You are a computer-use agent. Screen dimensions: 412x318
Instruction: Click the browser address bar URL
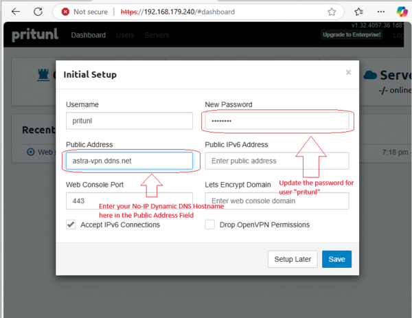178,12
